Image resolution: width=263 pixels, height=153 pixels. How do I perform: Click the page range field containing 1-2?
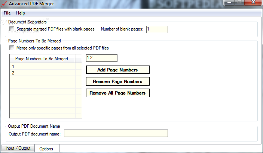(102, 58)
